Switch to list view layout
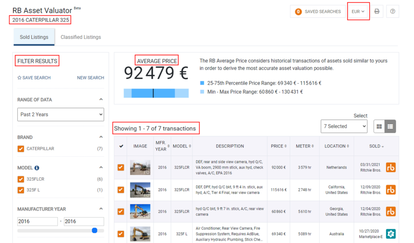 pos(390,126)
